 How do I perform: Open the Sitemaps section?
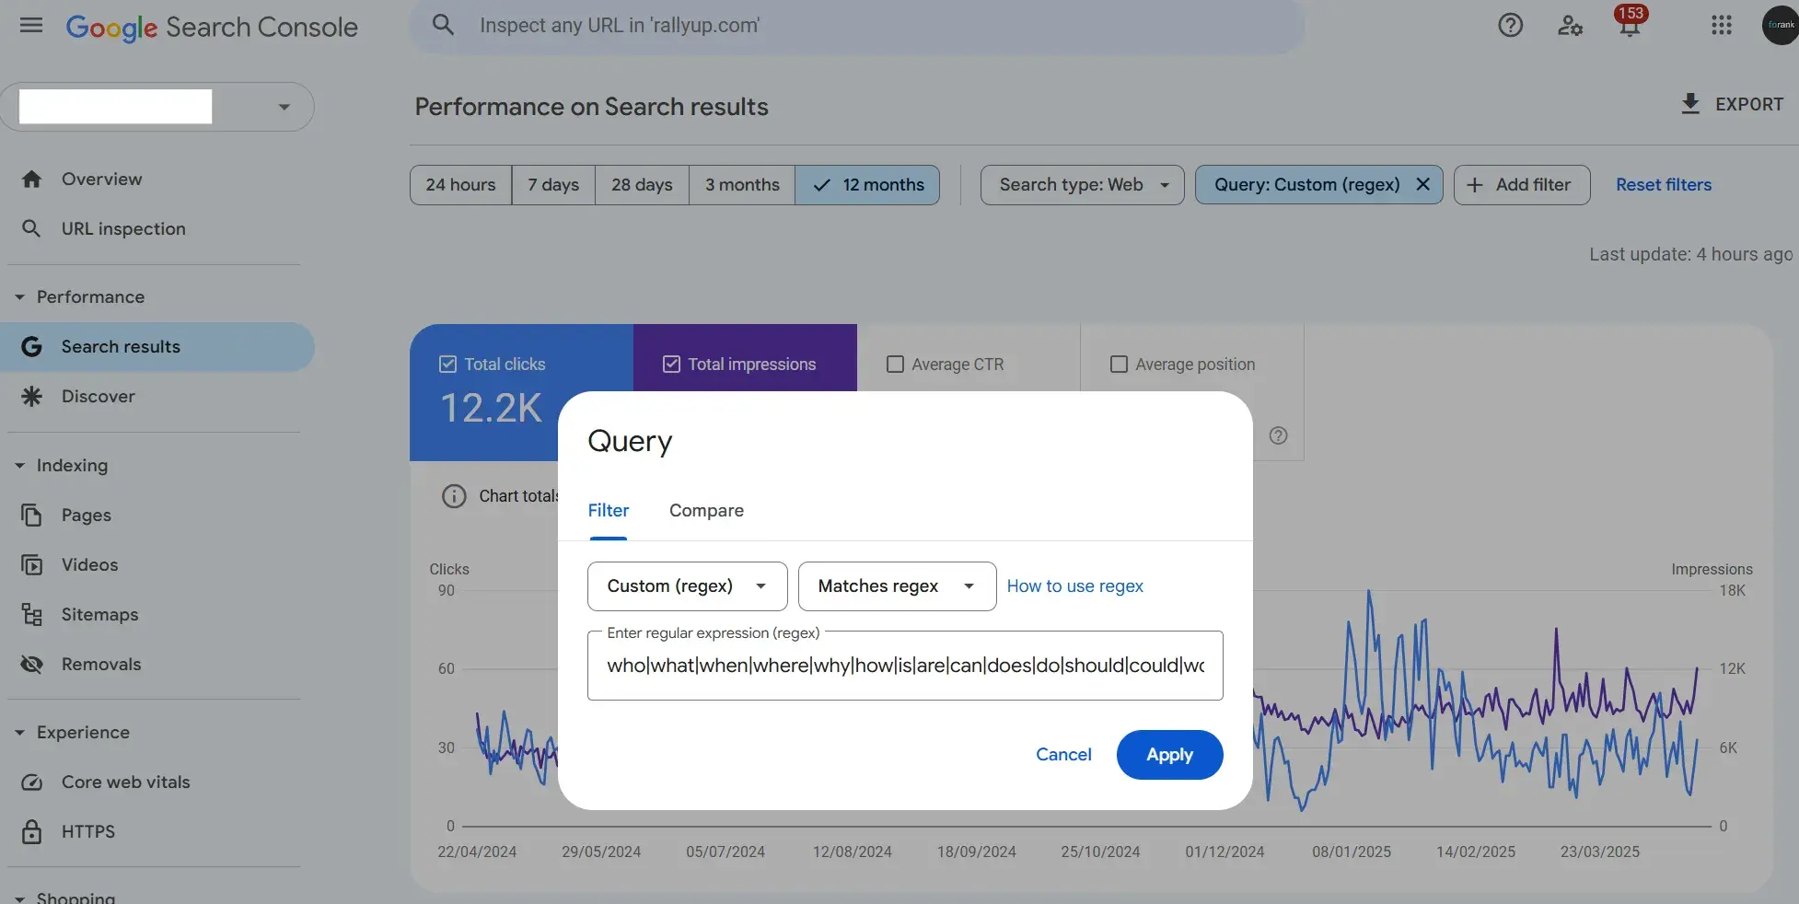(x=99, y=614)
